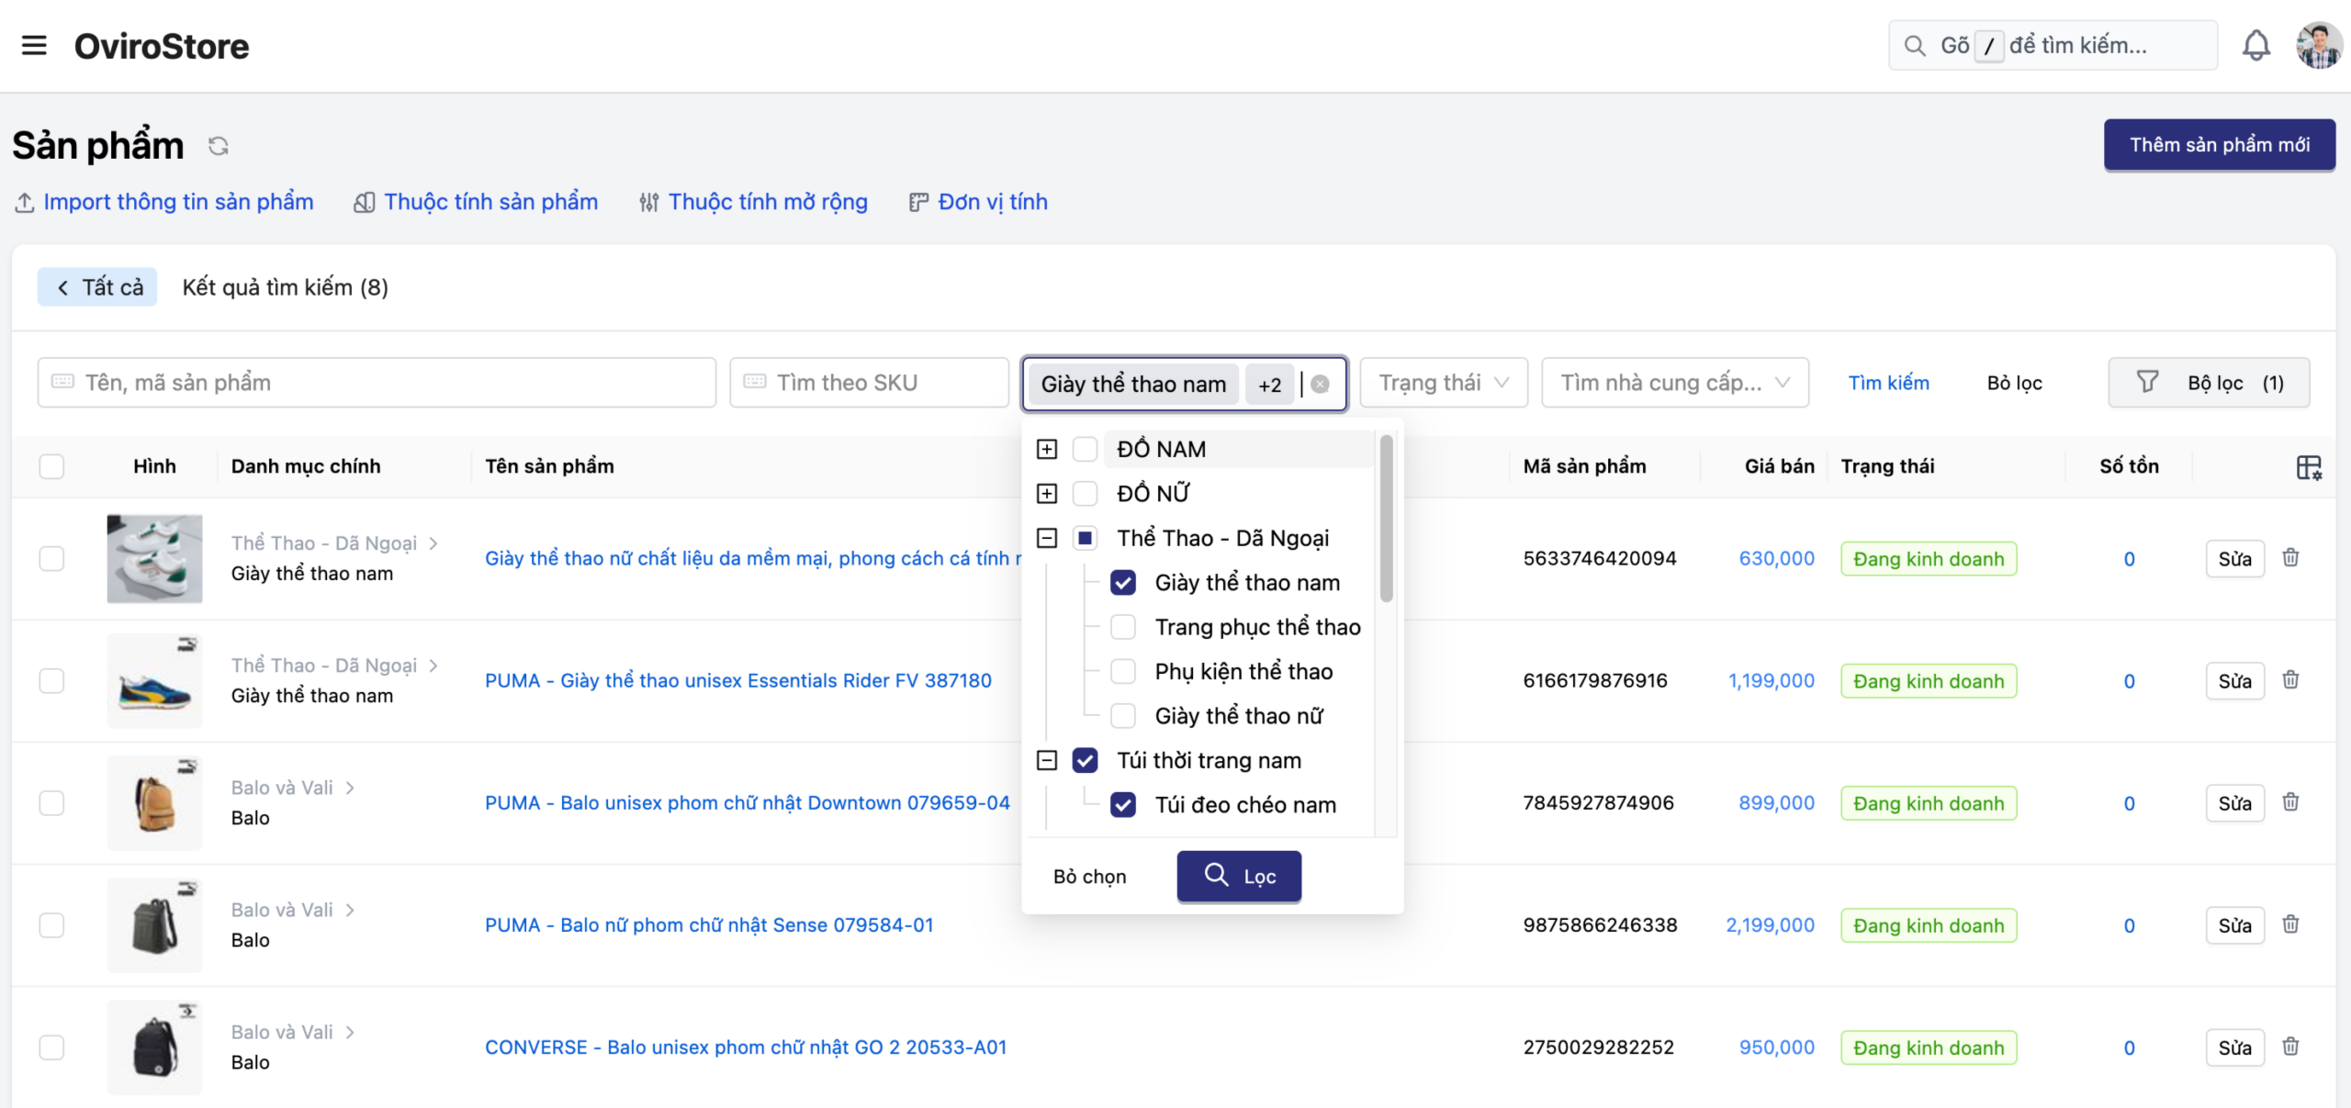Refresh the Sản phẩm list icon
The height and width of the screenshot is (1108, 2351).
click(x=218, y=146)
